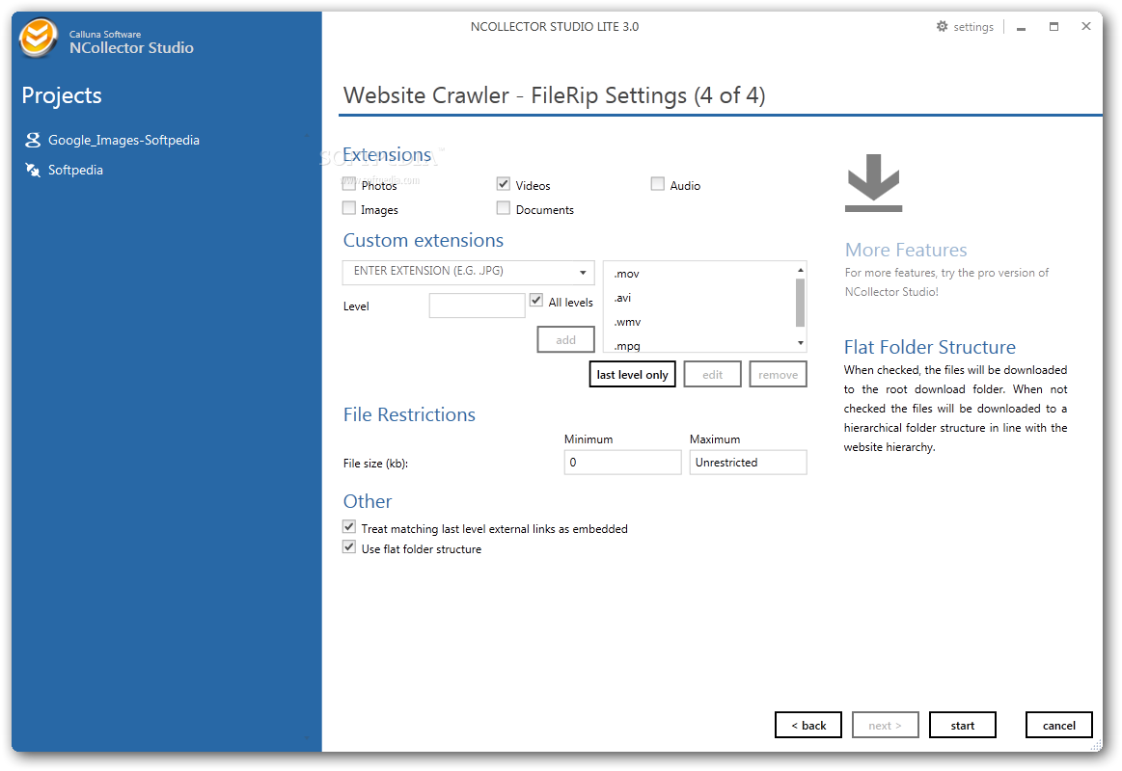Select the .wmv extension in the list
This screenshot has width=1122, height=771.
(627, 322)
